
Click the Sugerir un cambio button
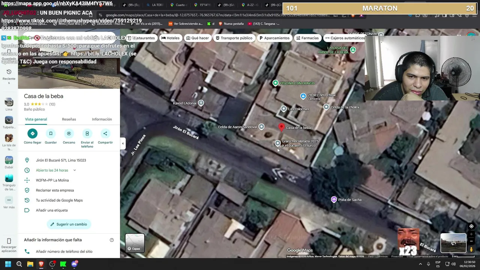pos(69,224)
